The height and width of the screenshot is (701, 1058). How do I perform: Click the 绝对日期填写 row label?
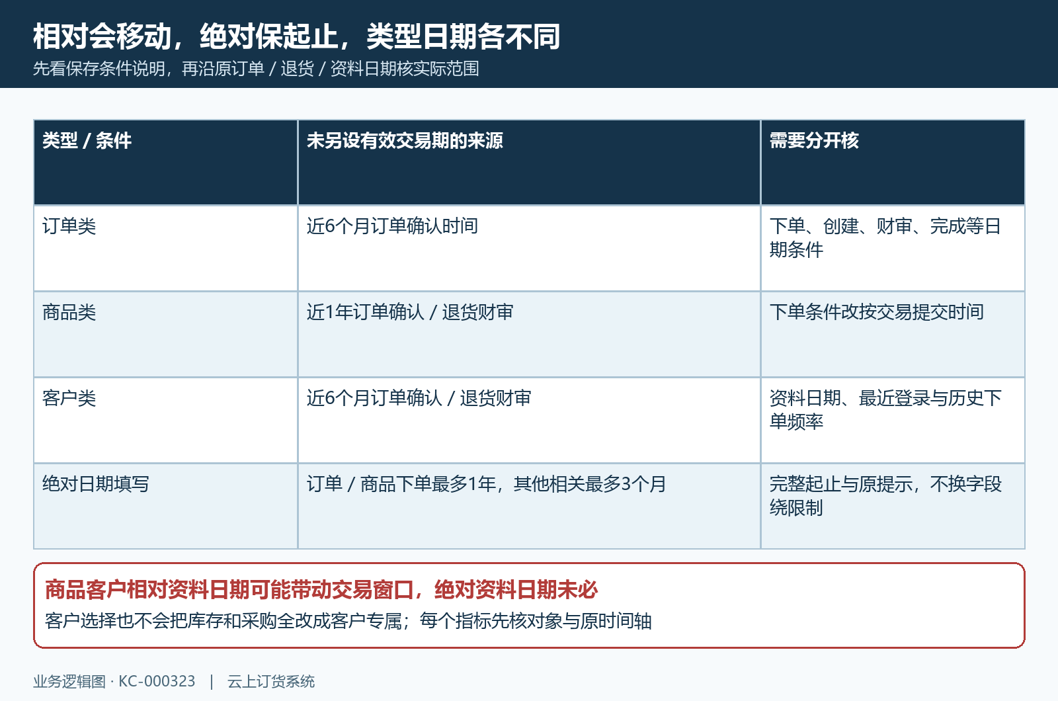(x=165, y=506)
